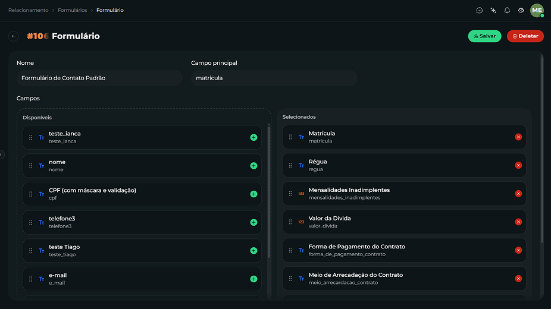Screen dimensions: 551x309
Task: Click drag handle of Mensalidades Inadimplentes
Action: tap(290, 194)
